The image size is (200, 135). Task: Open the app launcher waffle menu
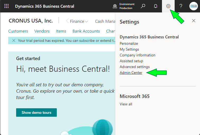[x=6, y=6]
